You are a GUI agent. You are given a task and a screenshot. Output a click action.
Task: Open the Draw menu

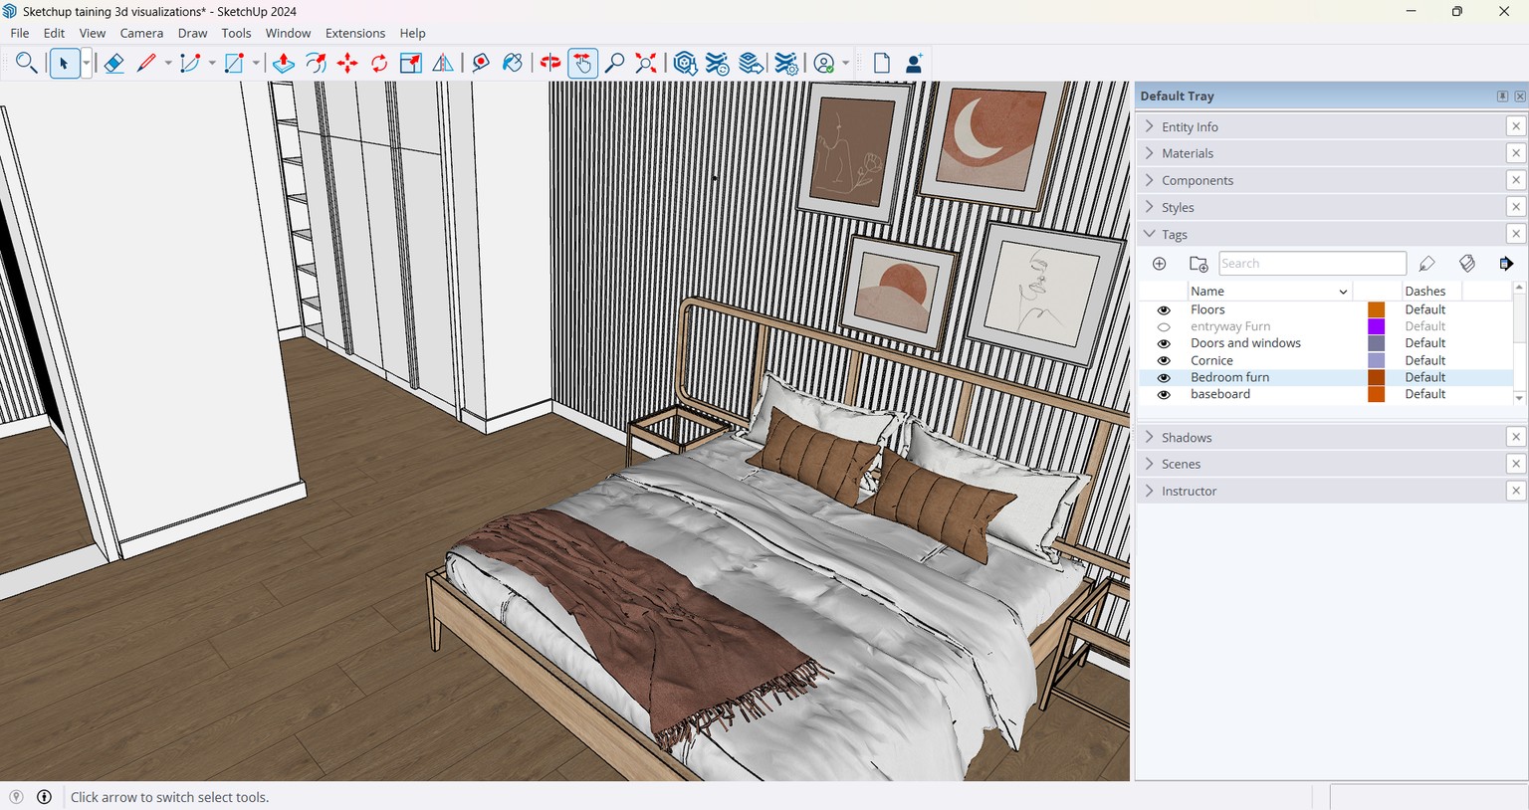(x=192, y=33)
